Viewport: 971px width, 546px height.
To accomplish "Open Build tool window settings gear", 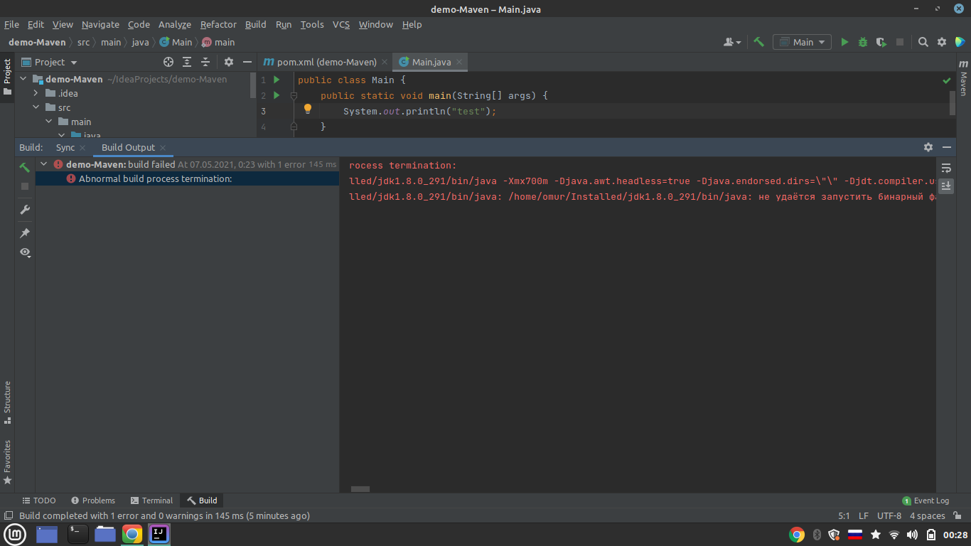I will [x=928, y=147].
